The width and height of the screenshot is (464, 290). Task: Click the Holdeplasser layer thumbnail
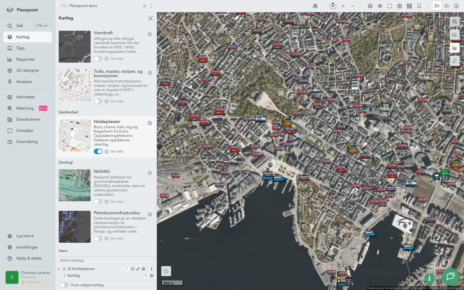point(75,135)
